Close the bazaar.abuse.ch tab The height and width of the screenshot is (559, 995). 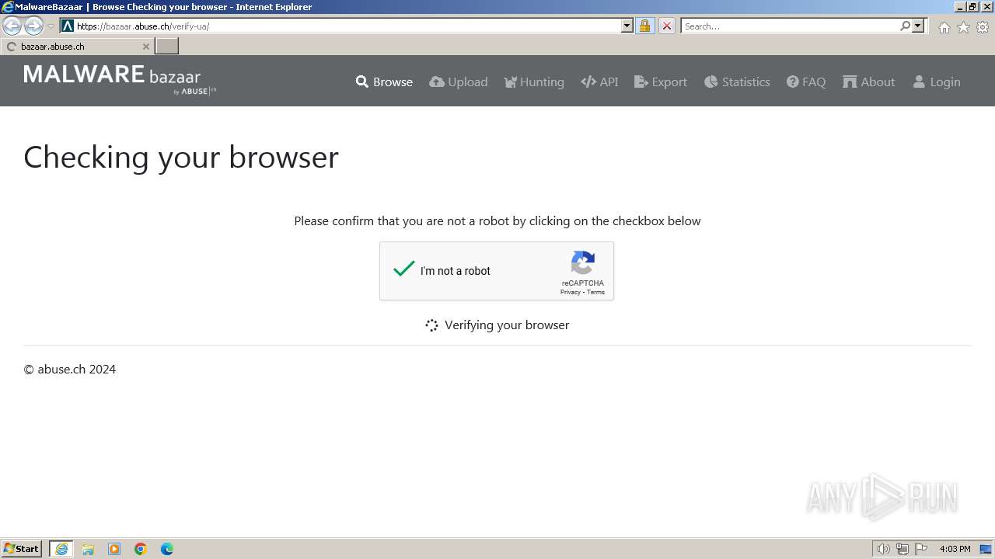pos(145,47)
